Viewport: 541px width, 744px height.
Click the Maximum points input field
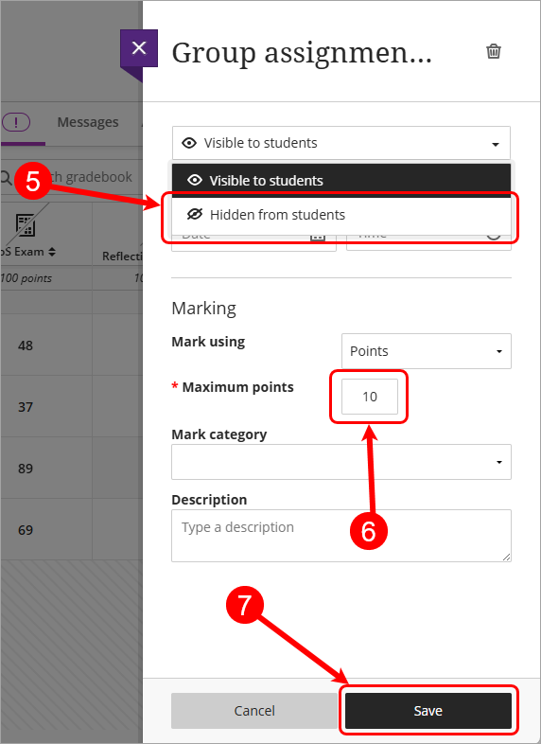[x=370, y=397]
